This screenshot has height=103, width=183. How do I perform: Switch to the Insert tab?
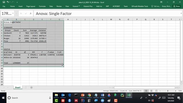[x=20, y=6]
